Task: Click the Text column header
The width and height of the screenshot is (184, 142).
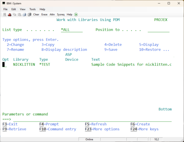Action: (x=96, y=60)
